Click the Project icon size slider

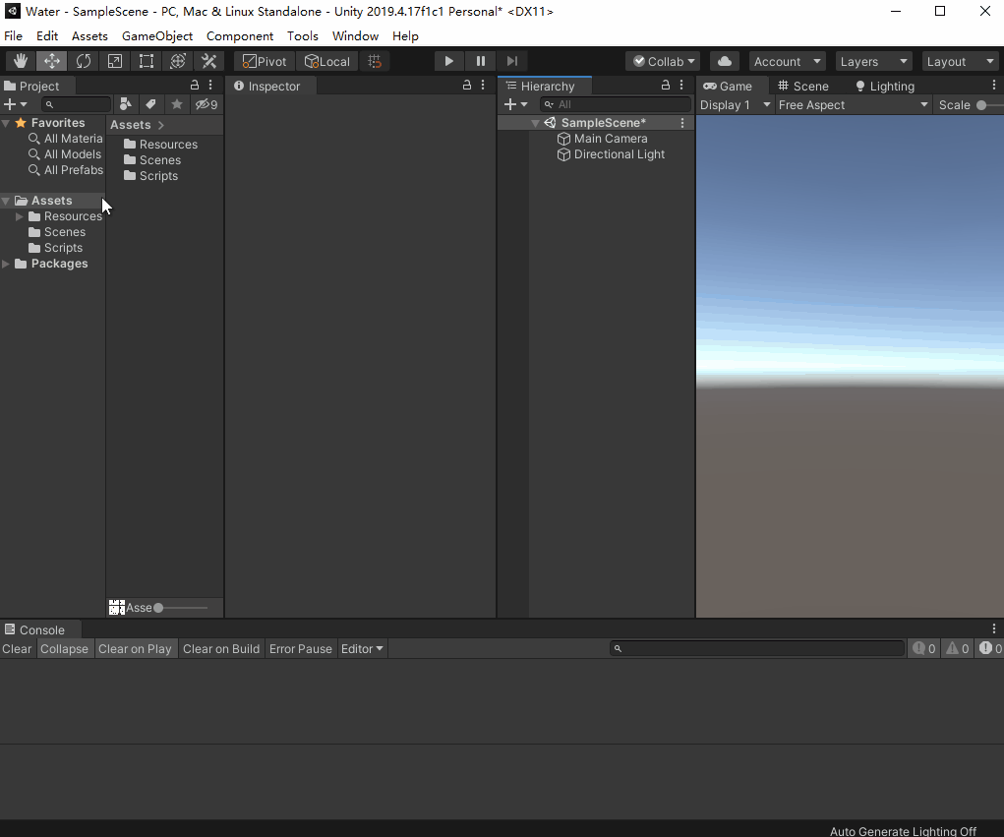point(181,608)
